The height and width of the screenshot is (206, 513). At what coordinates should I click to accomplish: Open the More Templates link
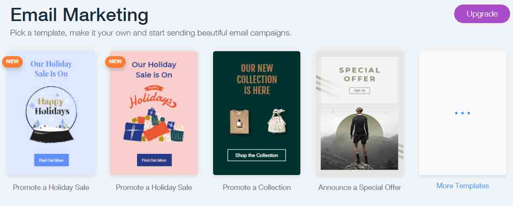click(463, 186)
